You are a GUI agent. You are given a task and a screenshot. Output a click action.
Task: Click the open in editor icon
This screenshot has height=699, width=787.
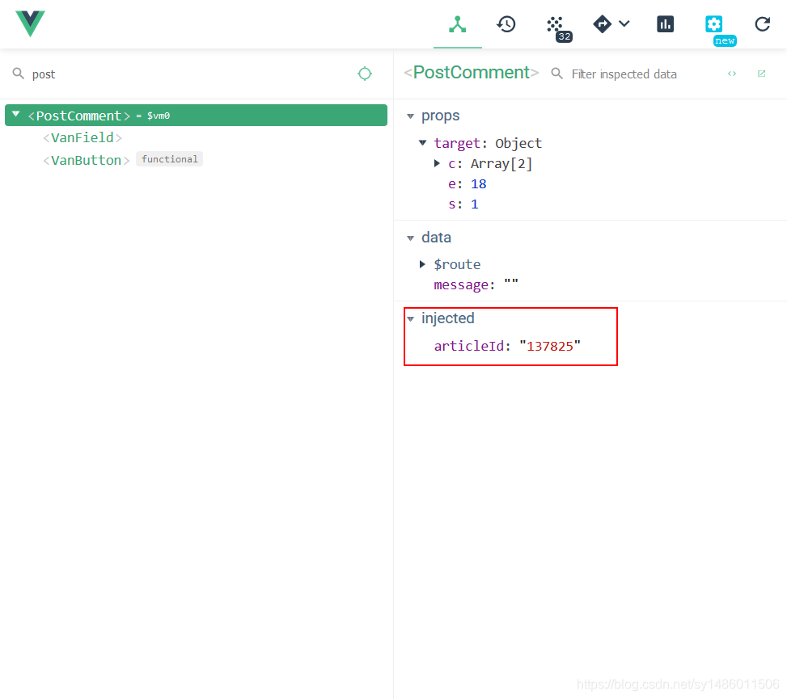761,74
